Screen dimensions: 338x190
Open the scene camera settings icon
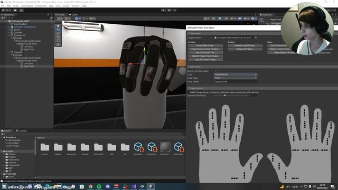pos(246,18)
